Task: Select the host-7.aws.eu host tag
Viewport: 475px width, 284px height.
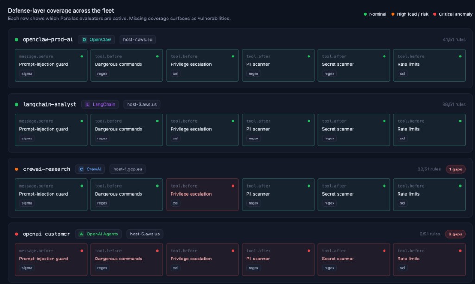Action: pos(137,40)
